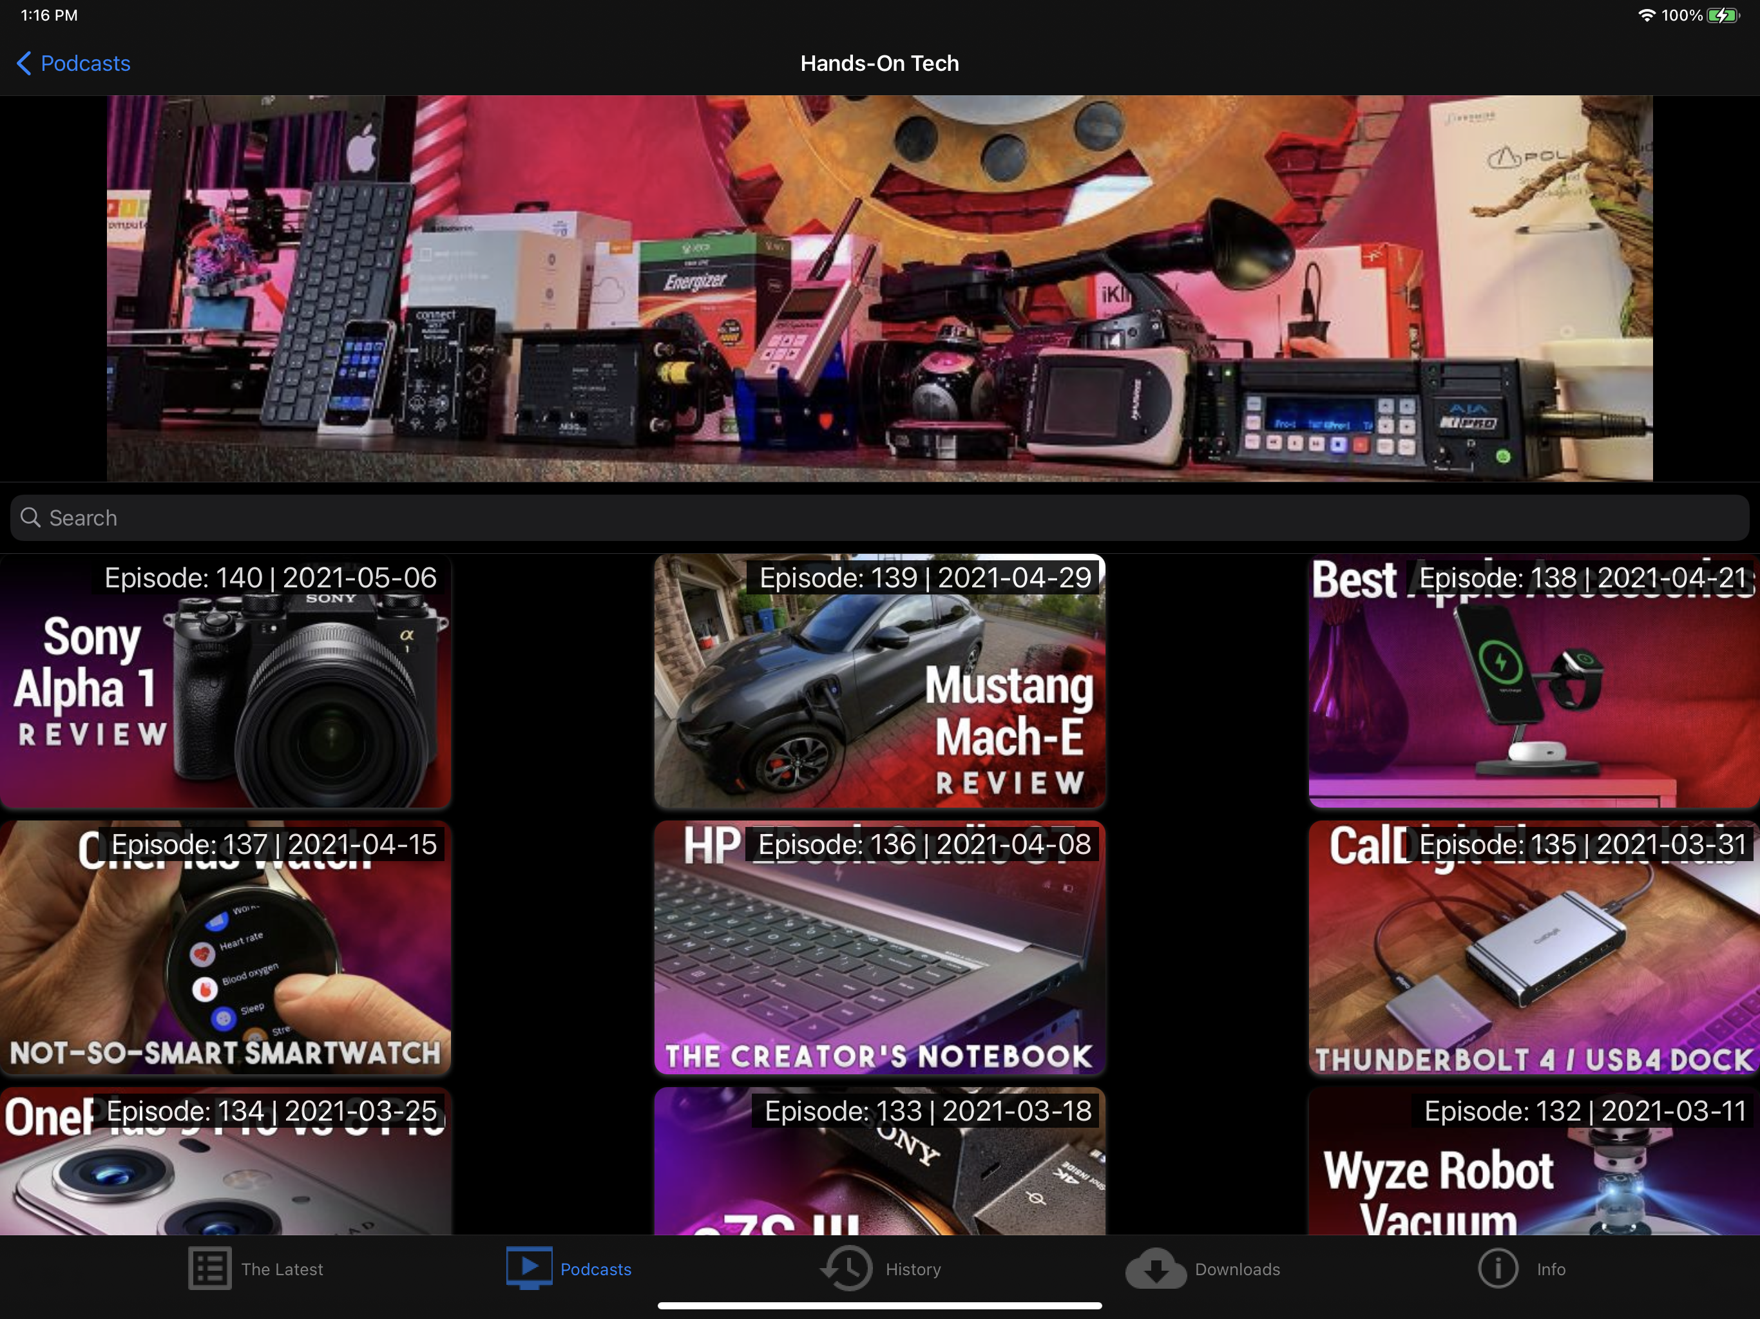Tap the 'Episode: 133 | 2021-03-18' label

click(x=928, y=1110)
